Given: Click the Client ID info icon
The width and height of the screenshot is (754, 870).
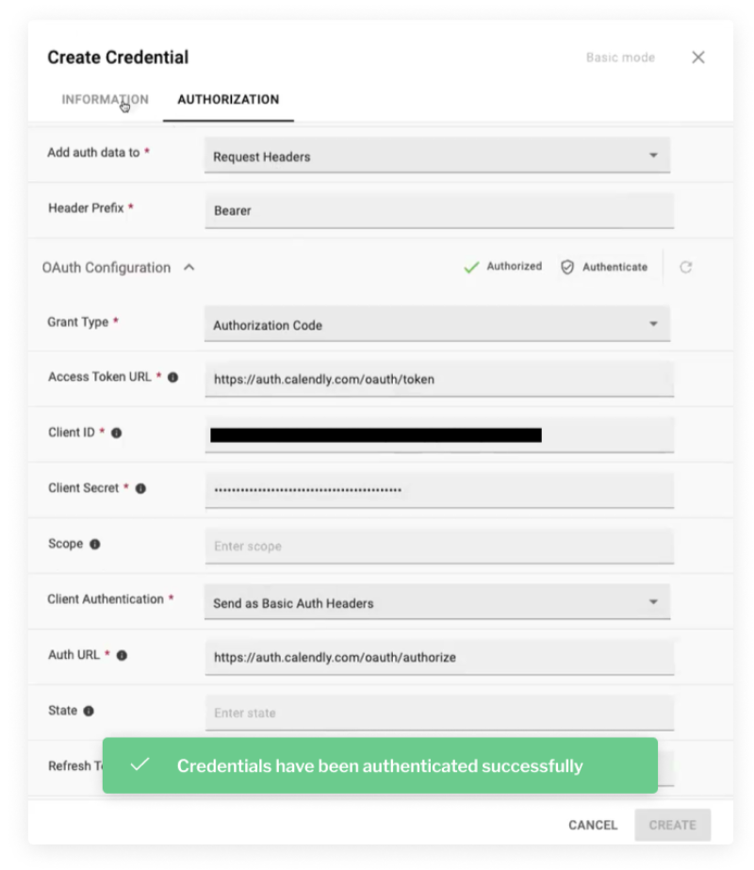Looking at the screenshot, I should click(x=117, y=433).
